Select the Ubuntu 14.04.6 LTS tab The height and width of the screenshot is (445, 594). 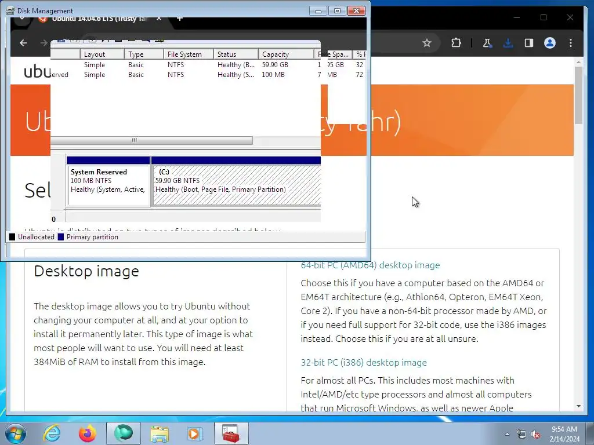point(99,19)
